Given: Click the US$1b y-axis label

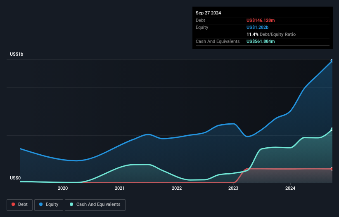Looking at the screenshot, I should click(17, 54).
